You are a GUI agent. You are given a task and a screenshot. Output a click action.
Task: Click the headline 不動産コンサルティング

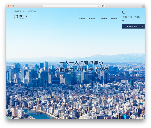coord(82,70)
